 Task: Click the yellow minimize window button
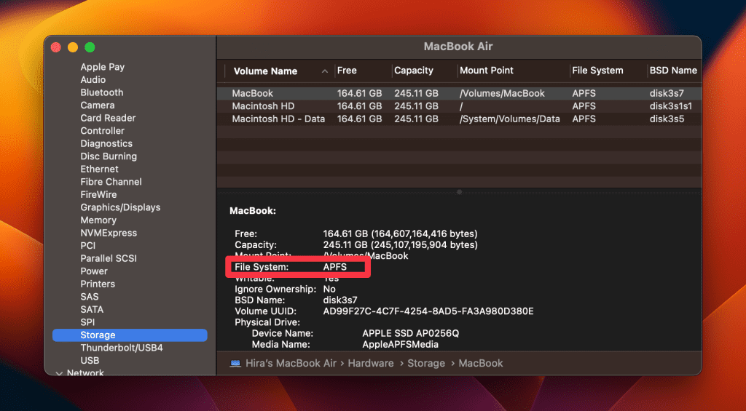[x=73, y=47]
